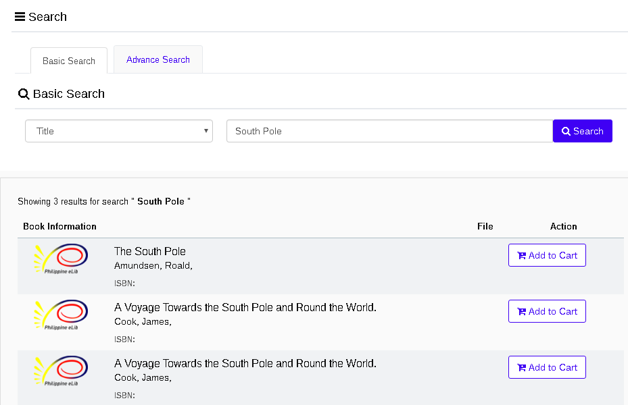Click the eLib logo of second result
The image size is (628, 405).
(61, 315)
